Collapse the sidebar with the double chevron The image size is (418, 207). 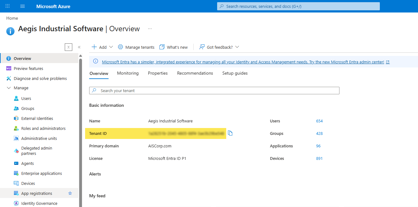[79, 47]
